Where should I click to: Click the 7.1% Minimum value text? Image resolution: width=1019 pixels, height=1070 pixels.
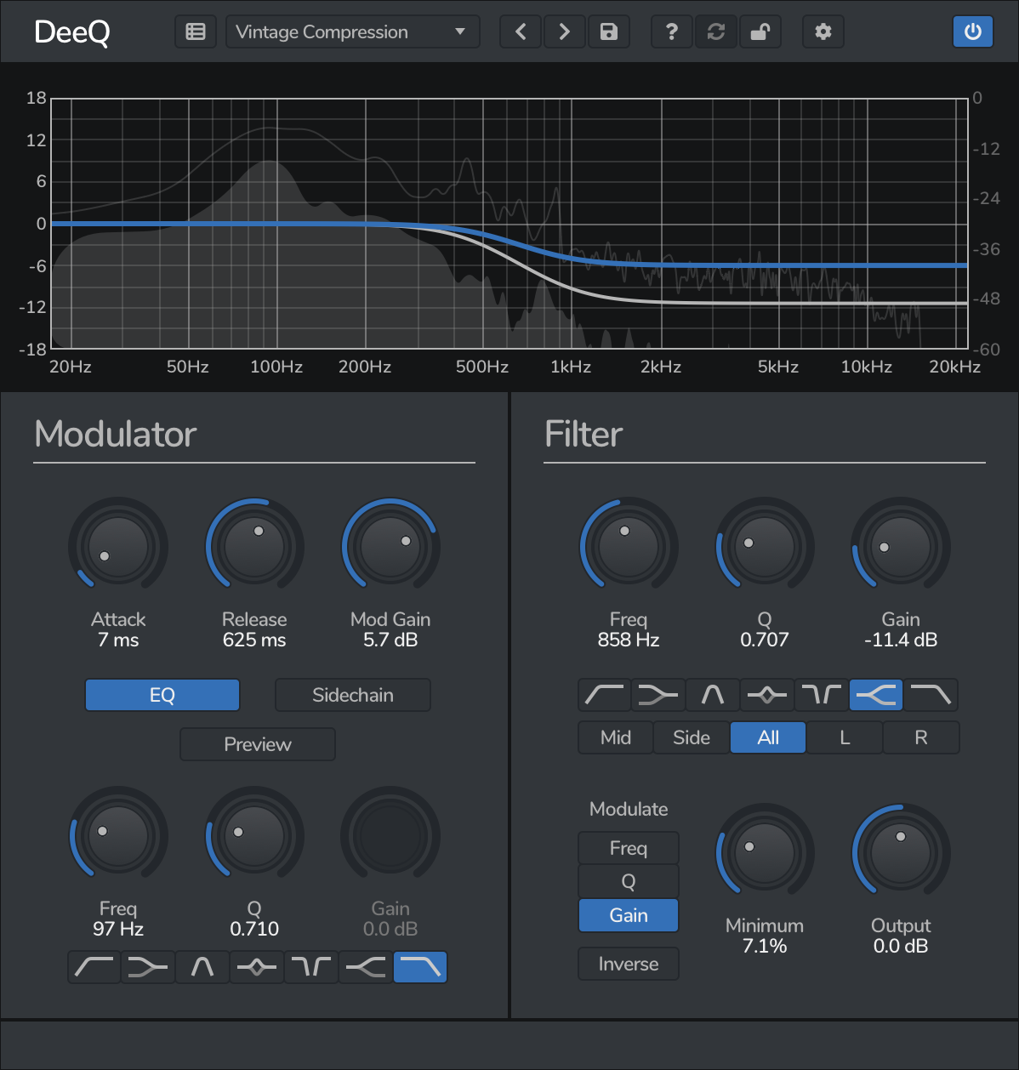coord(765,946)
